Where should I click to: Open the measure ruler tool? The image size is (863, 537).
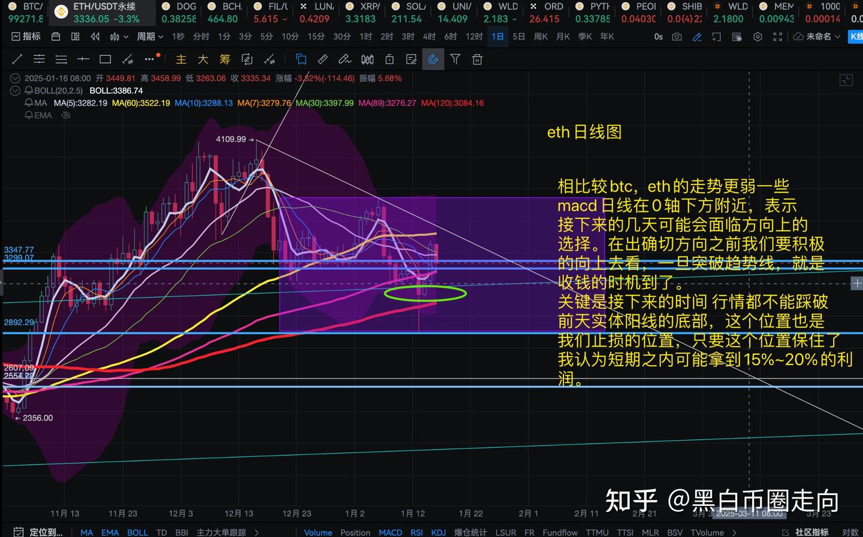pyautogui.click(x=322, y=59)
